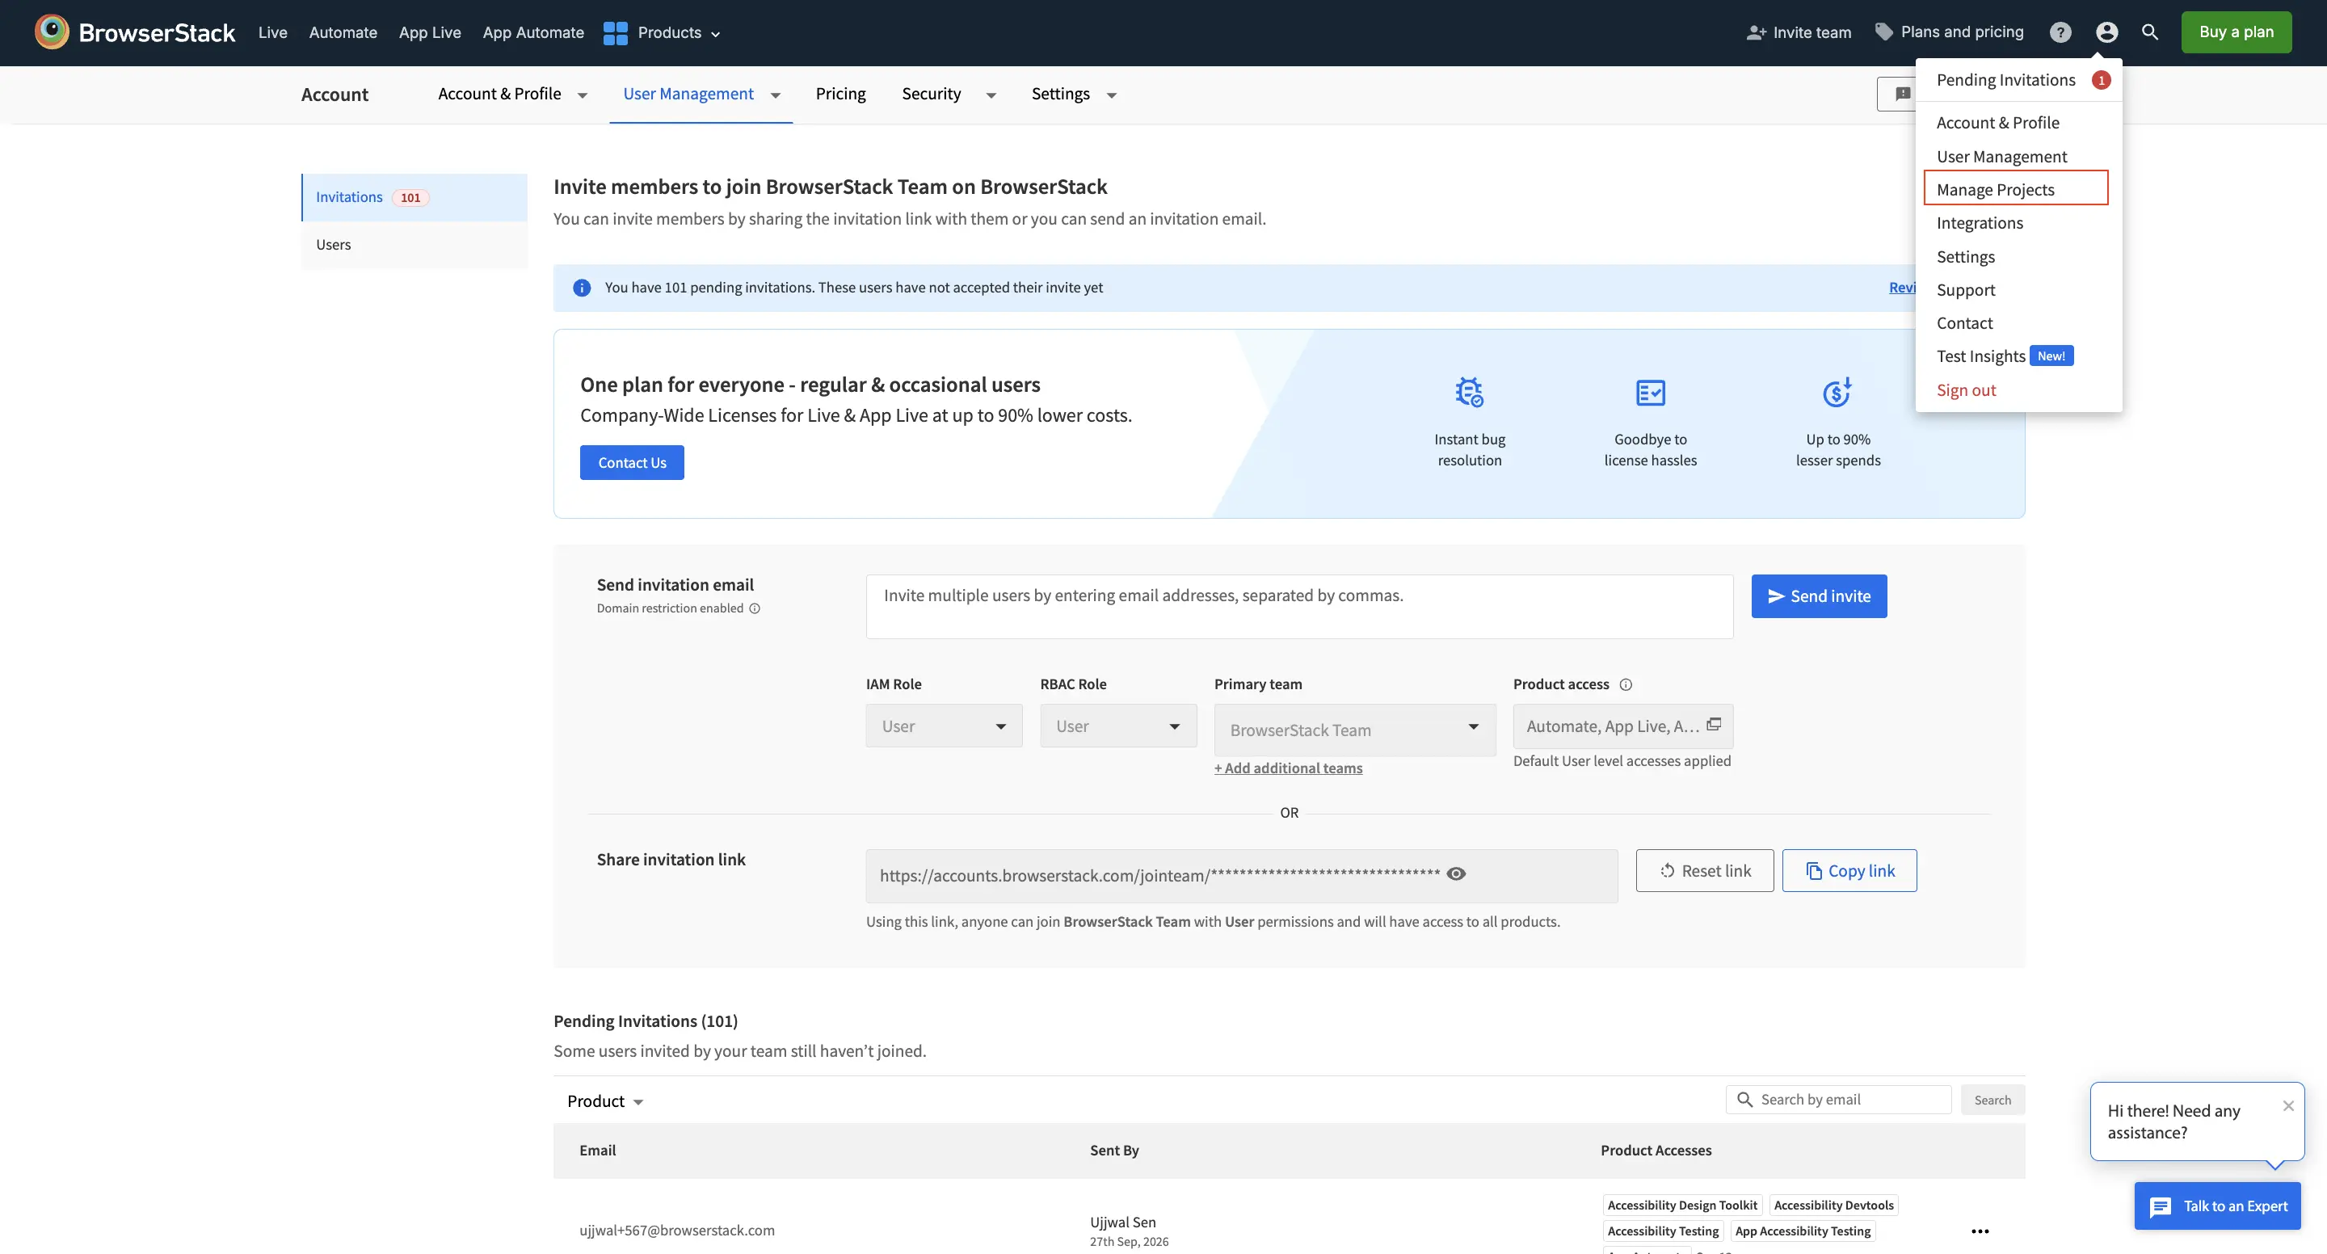Close the assistance chat bubble
Screen dimensions: 2327x1254
pos(2287,1106)
